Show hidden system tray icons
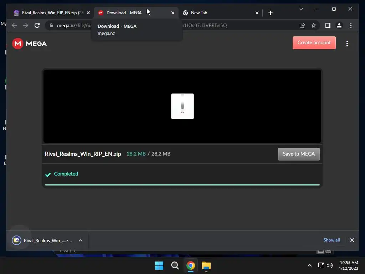This screenshot has height=274, width=365. pos(310,265)
